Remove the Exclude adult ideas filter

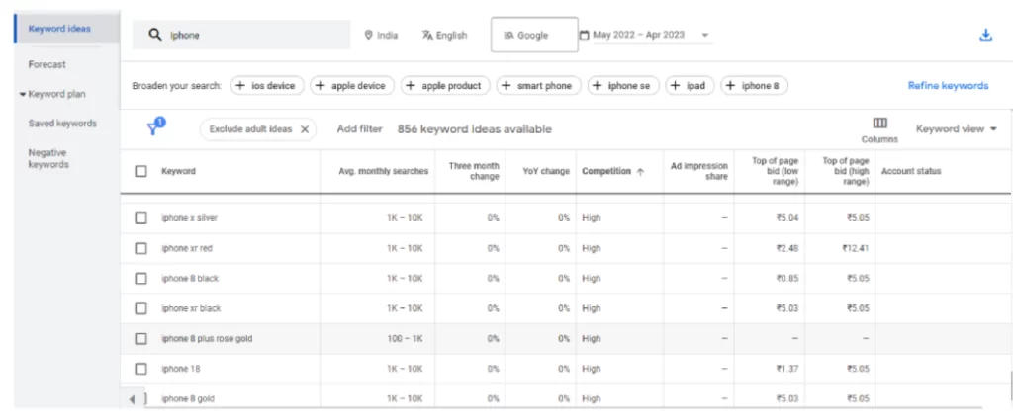(305, 129)
